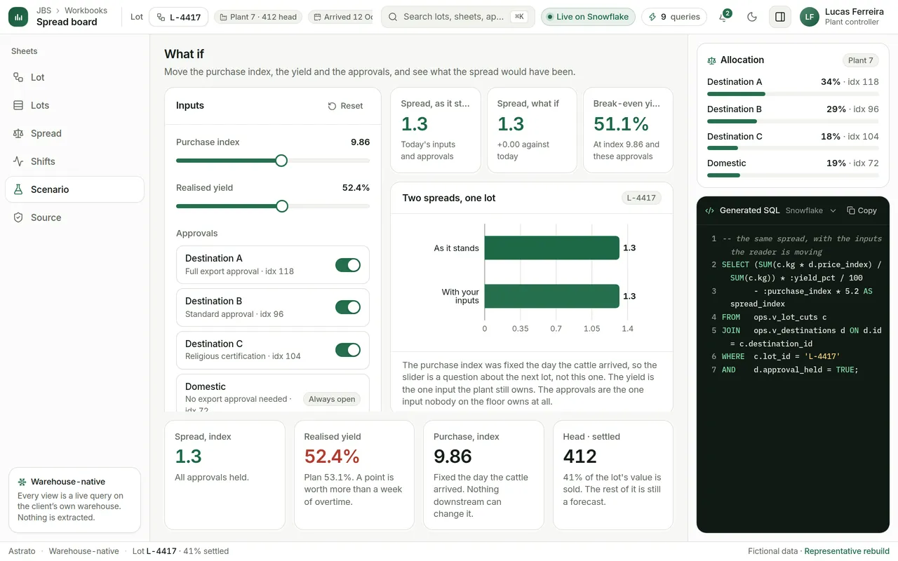Open the Lot sheet
Viewport: 898px width, 561px height.
[74, 77]
